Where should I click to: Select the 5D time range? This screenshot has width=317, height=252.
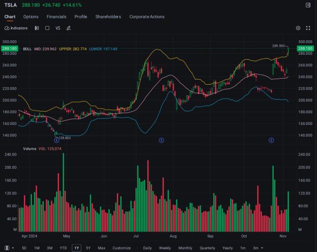(24, 248)
